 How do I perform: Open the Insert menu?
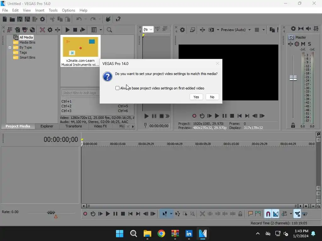[x=40, y=10]
